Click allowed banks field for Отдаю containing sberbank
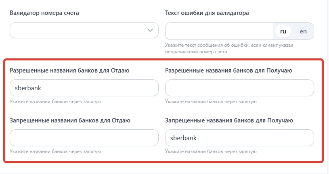Screen dimensions: 329x174 click(x=84, y=88)
